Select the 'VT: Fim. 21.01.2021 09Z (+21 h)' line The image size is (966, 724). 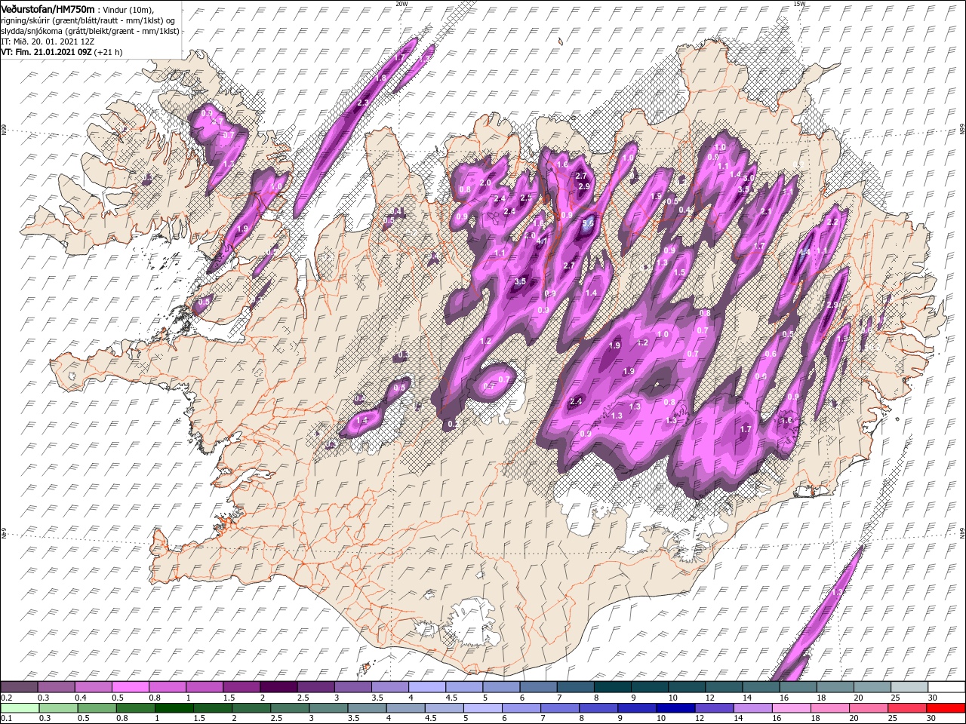coord(62,53)
